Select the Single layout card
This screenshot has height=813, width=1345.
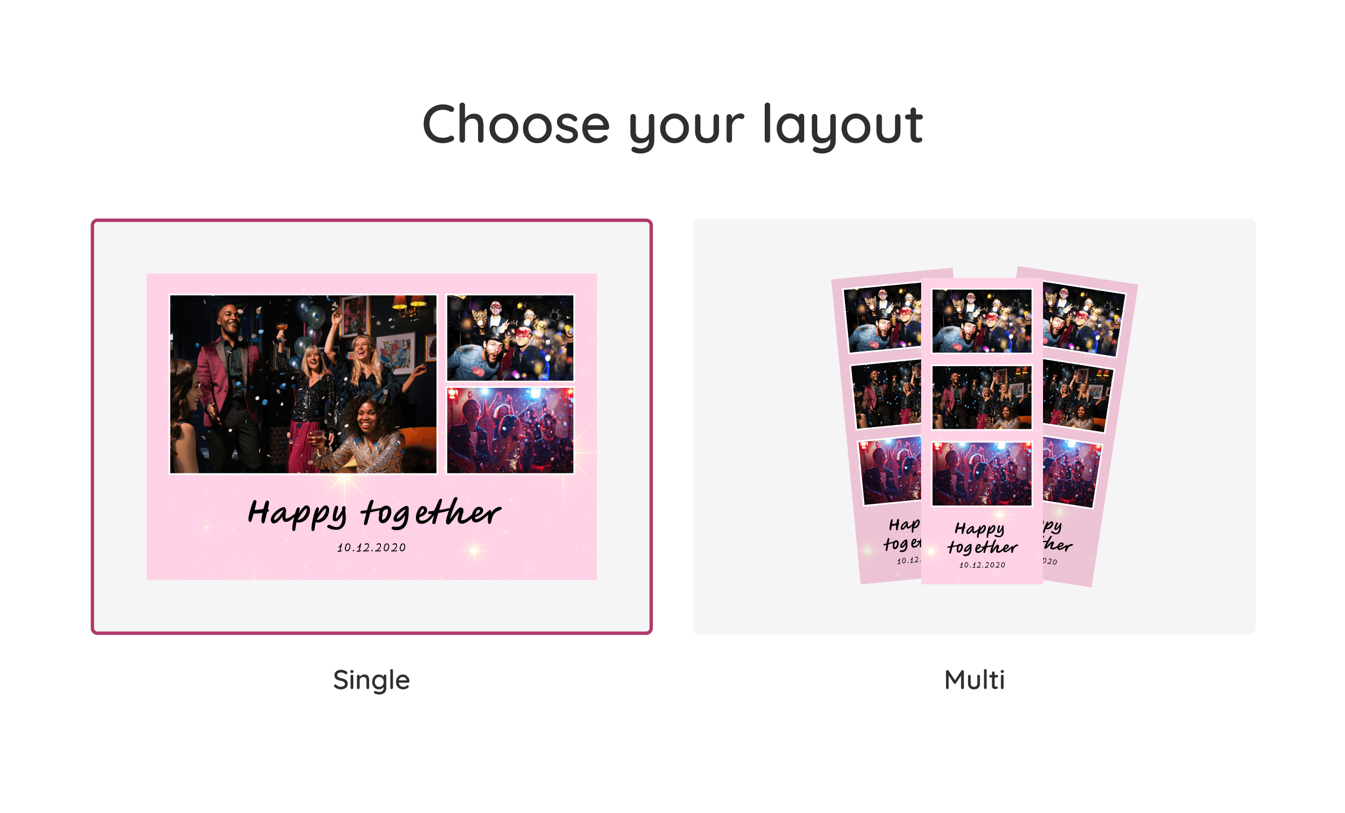371,427
